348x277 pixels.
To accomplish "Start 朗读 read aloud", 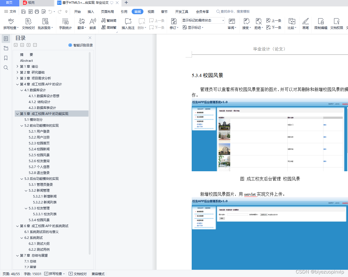I will tap(92, 24).
